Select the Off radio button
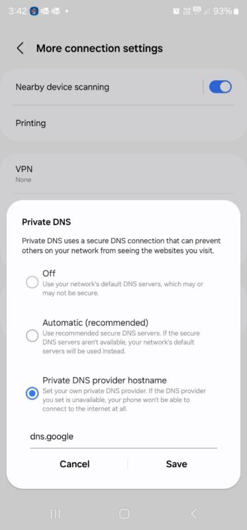This screenshot has width=247, height=530. (x=32, y=283)
